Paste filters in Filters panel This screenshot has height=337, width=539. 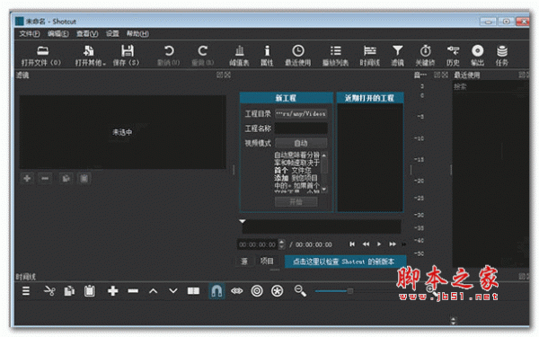84,178
